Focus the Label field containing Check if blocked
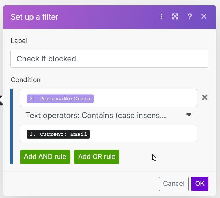 [109, 59]
